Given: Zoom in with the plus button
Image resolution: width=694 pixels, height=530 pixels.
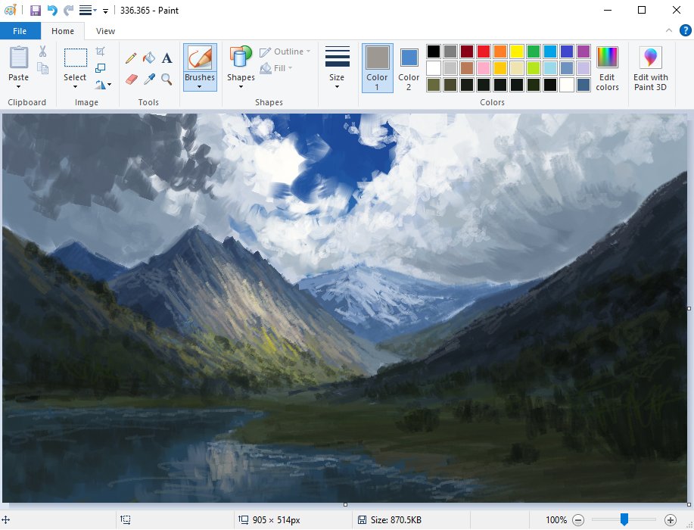Looking at the screenshot, I should [670, 520].
